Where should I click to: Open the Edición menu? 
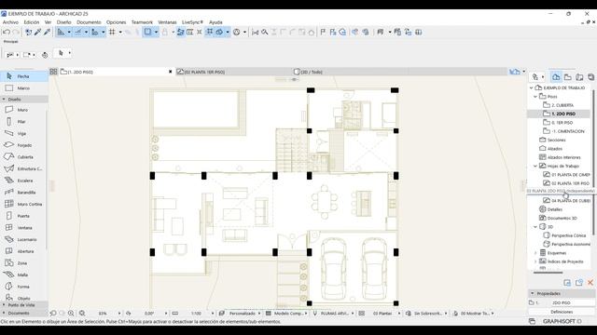[x=32, y=22]
